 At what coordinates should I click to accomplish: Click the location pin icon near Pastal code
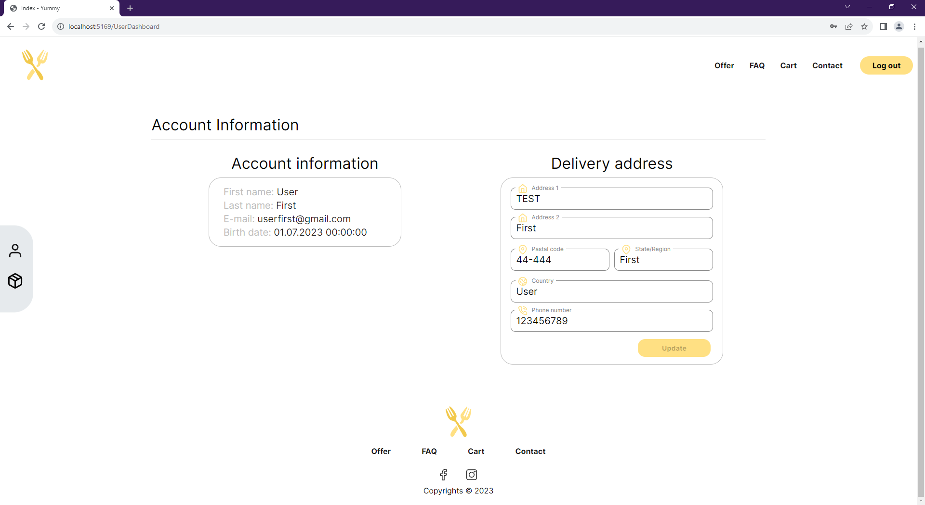pos(522,249)
